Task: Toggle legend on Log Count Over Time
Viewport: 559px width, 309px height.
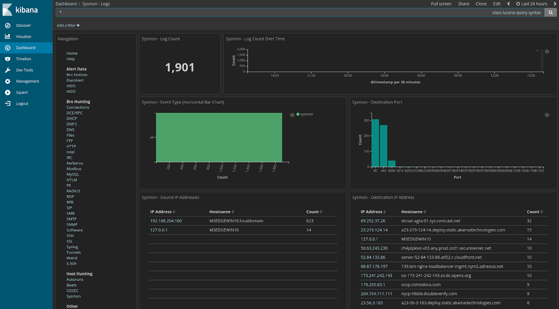Action: 547,52
